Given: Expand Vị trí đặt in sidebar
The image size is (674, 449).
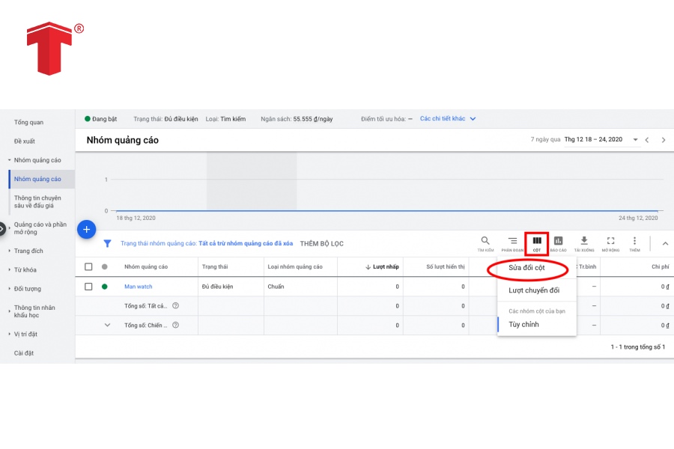Looking at the screenshot, I should tap(10, 334).
